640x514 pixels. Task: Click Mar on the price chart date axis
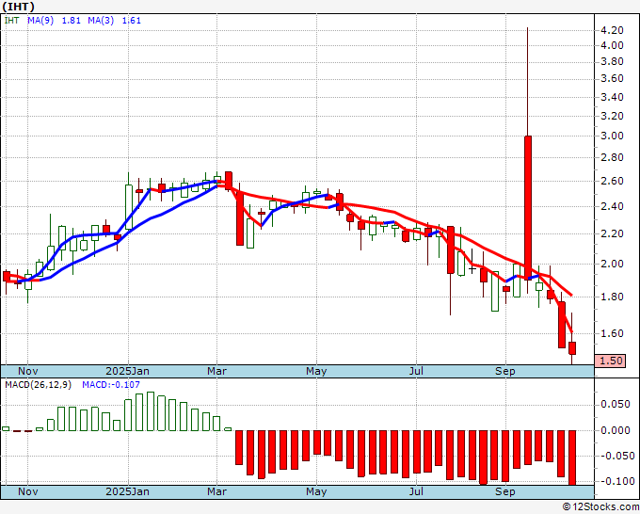216,371
